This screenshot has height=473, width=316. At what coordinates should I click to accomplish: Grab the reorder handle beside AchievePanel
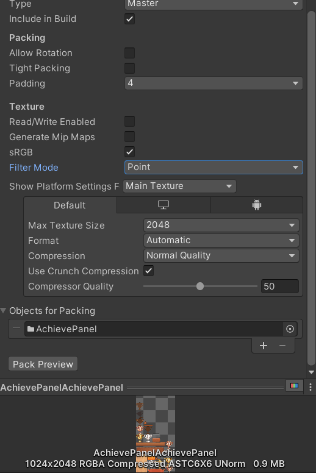pyautogui.click(x=16, y=329)
